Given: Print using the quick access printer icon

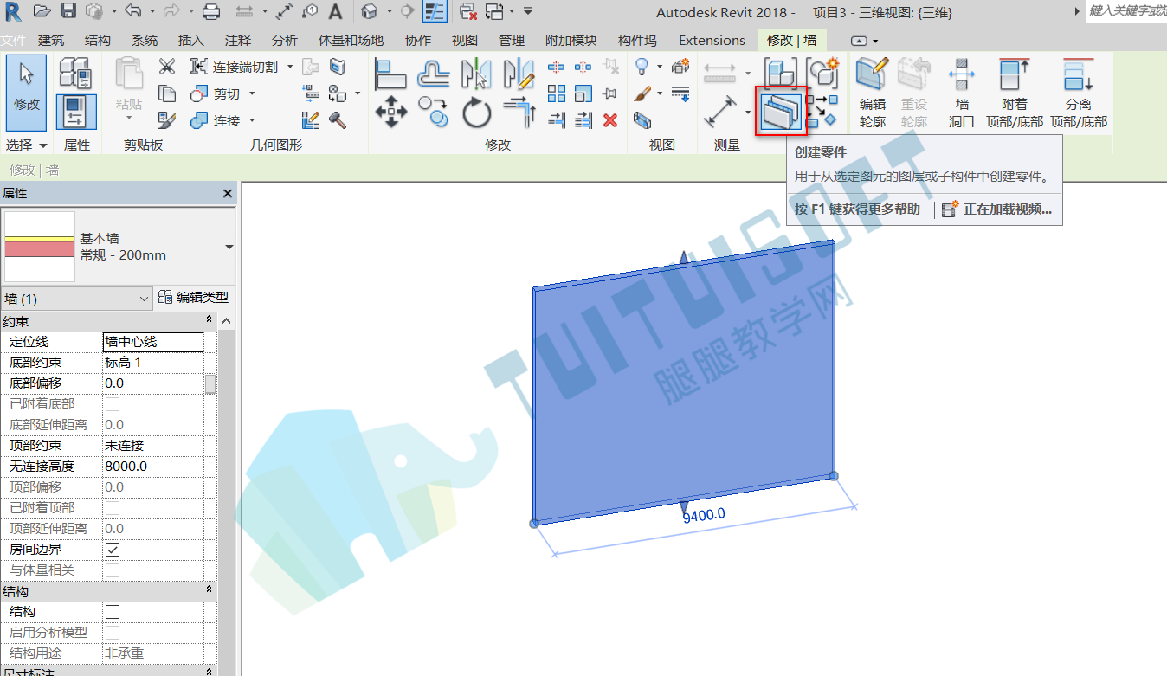Looking at the screenshot, I should 211,11.
